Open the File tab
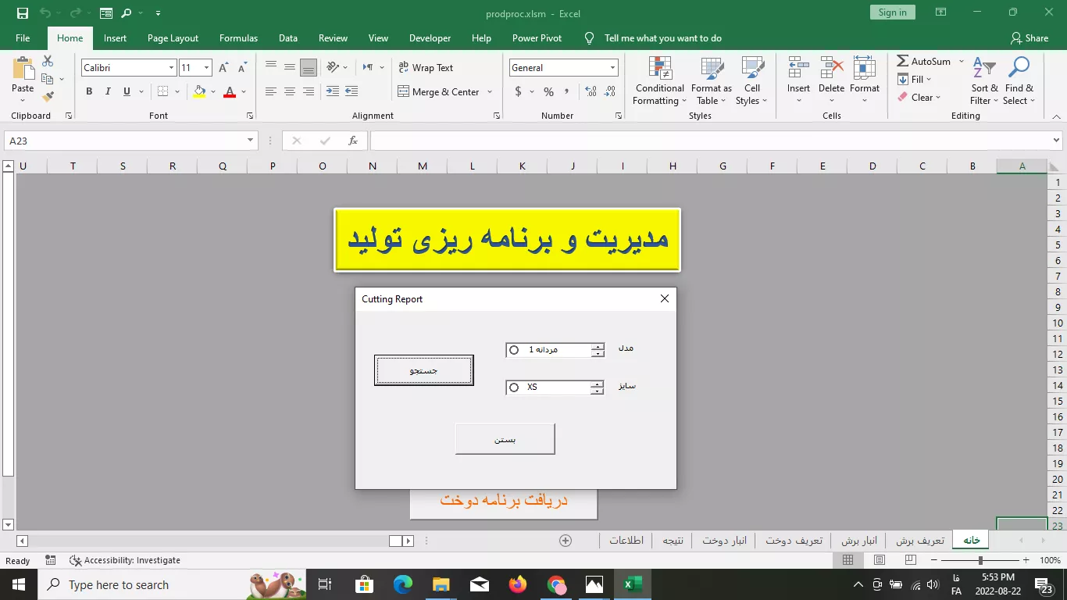The image size is (1067, 600). click(23, 38)
